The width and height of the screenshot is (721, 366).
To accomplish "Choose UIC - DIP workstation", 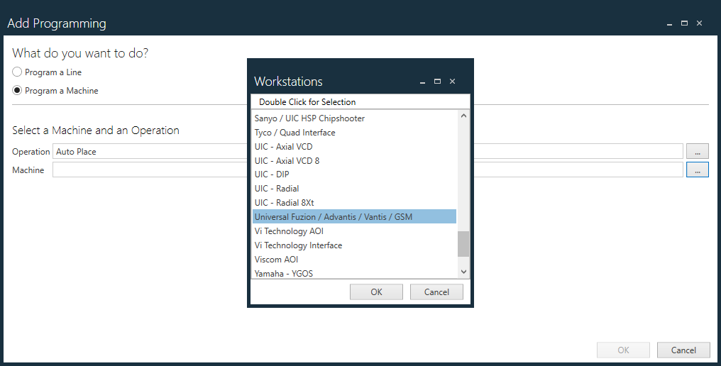I will [272, 174].
